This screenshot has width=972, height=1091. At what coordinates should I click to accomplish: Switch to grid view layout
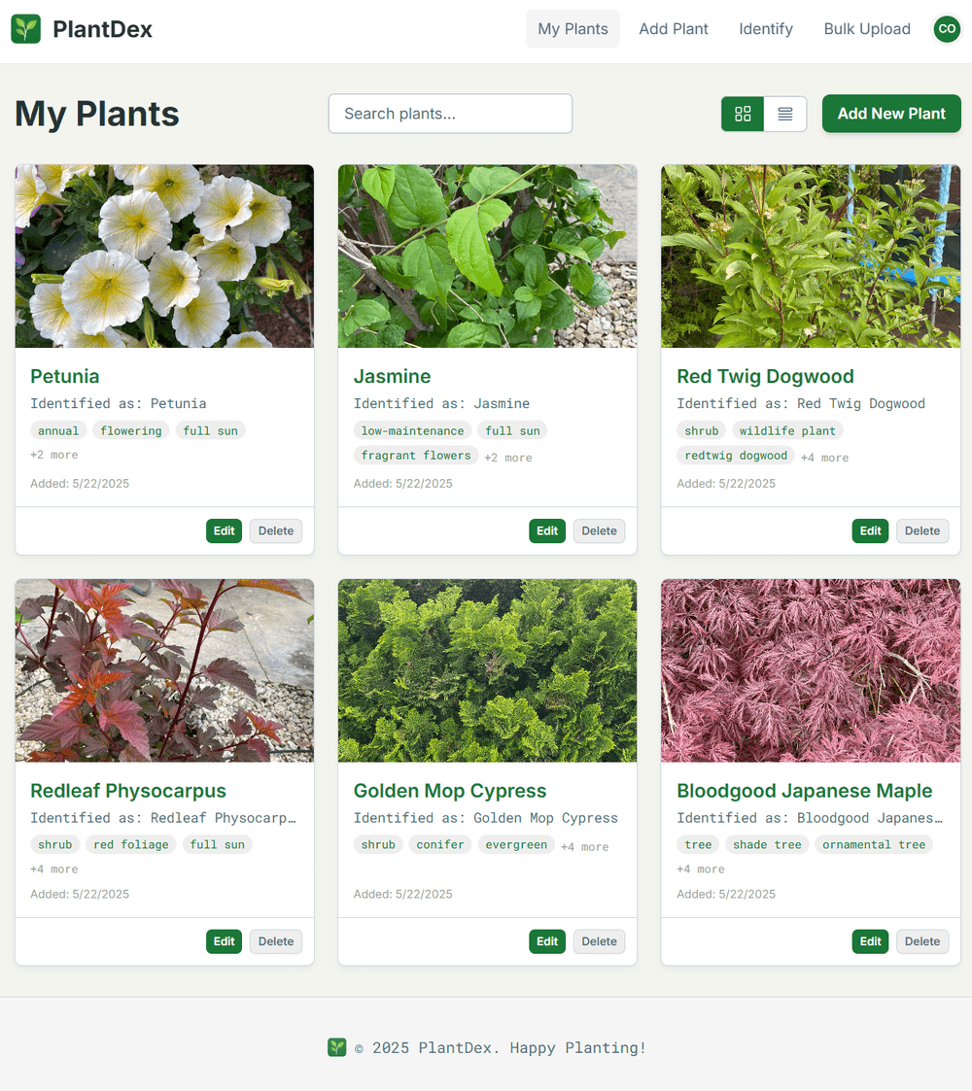[743, 114]
